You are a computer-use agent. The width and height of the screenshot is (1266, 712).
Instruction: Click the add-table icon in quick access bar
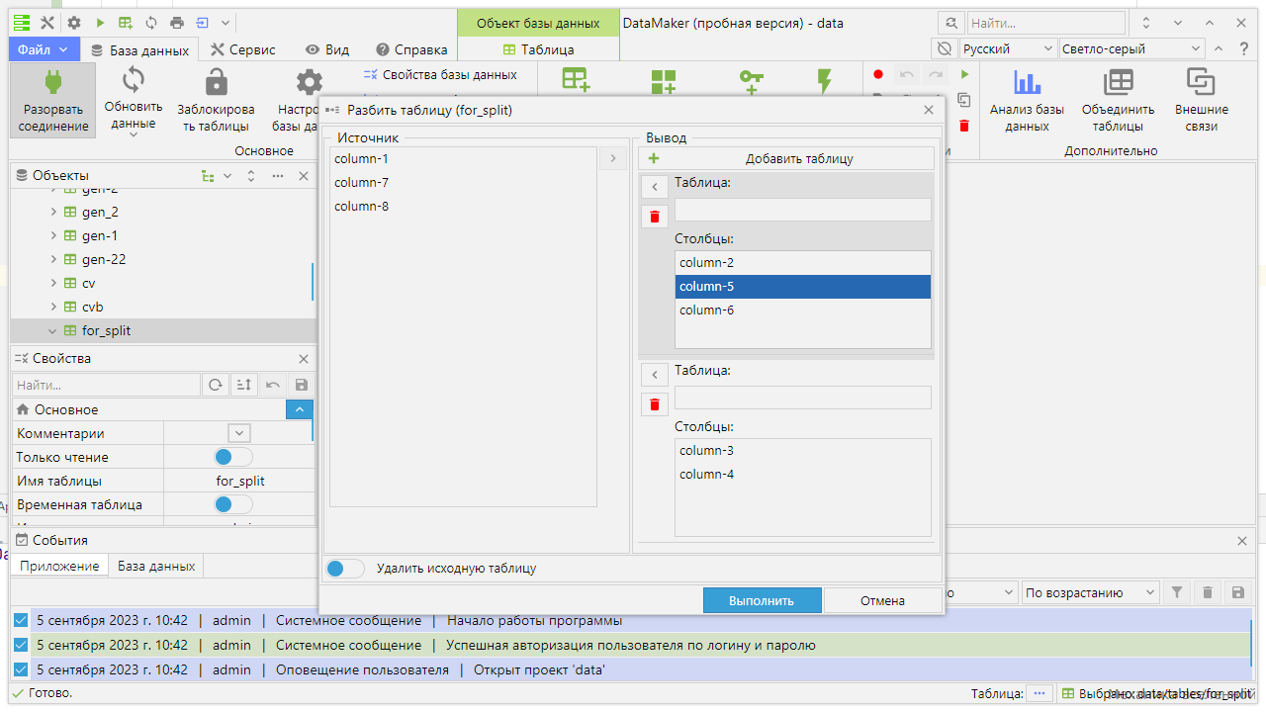click(x=126, y=22)
